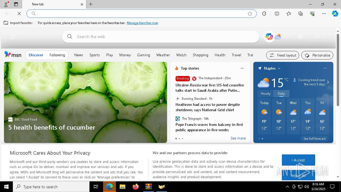This screenshot has width=341, height=192.
Task: Open the Collections icon
Action: [x=301, y=14]
